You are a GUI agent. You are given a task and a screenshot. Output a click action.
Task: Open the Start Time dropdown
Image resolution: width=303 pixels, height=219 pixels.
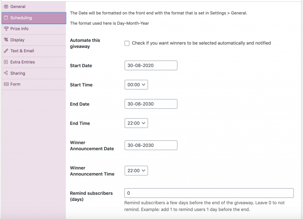click(136, 85)
